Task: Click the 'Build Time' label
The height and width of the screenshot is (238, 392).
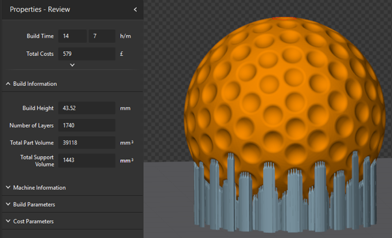Action: tap(40, 36)
